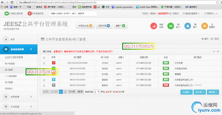Click the green cloud upload icon
222x115 pixels.
point(7,13)
